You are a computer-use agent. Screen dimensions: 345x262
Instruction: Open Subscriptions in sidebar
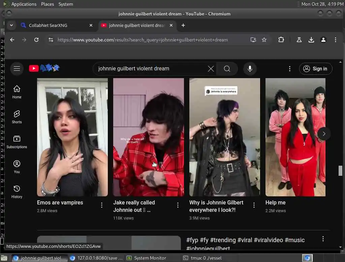point(17,142)
